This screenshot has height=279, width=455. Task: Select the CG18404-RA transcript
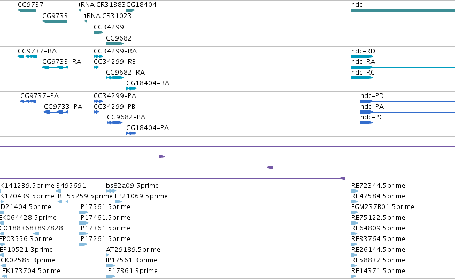tap(131, 89)
